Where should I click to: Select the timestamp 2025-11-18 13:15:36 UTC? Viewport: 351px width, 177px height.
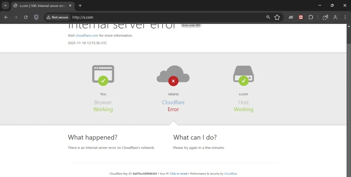[x=87, y=43]
